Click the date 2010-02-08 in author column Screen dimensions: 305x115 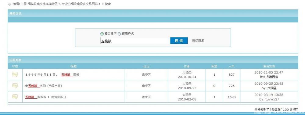click(x=187, y=99)
